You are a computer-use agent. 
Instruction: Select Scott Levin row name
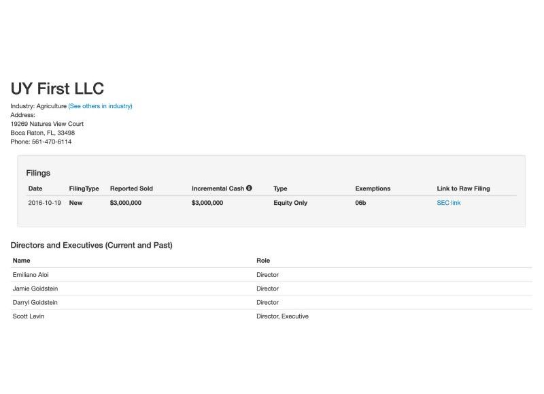tap(29, 316)
